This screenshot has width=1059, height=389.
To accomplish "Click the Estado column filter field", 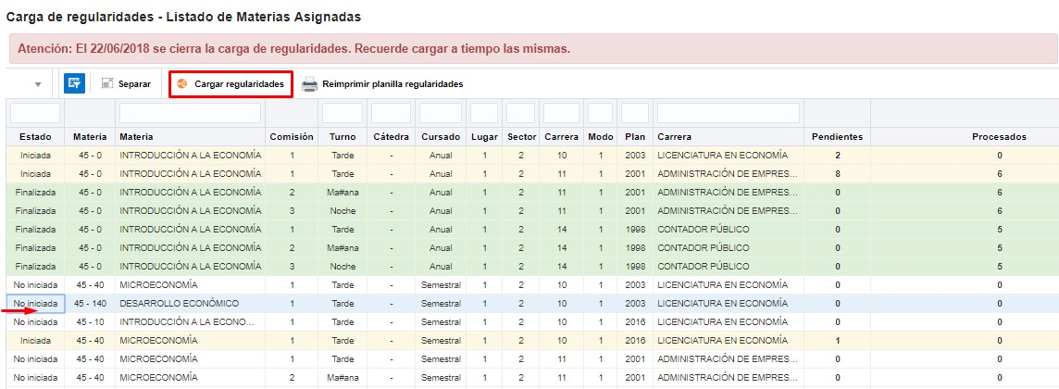I will coord(35,113).
